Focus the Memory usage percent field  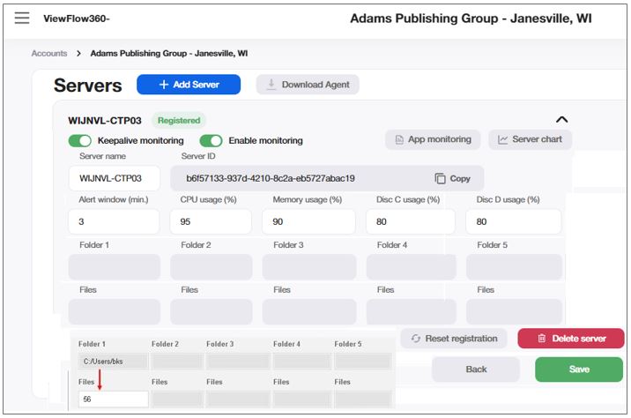pyautogui.click(x=308, y=221)
